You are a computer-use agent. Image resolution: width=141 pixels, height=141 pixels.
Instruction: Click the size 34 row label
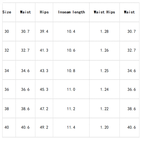click(x=7, y=71)
